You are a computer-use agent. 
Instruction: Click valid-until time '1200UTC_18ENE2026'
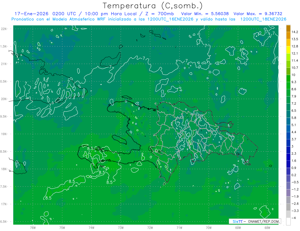coord(263,19)
